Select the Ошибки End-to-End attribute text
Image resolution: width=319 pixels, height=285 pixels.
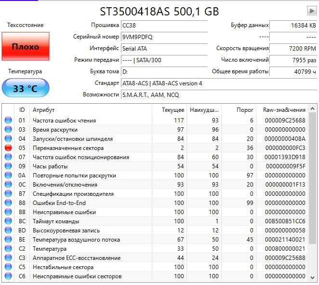pyautogui.click(x=59, y=203)
